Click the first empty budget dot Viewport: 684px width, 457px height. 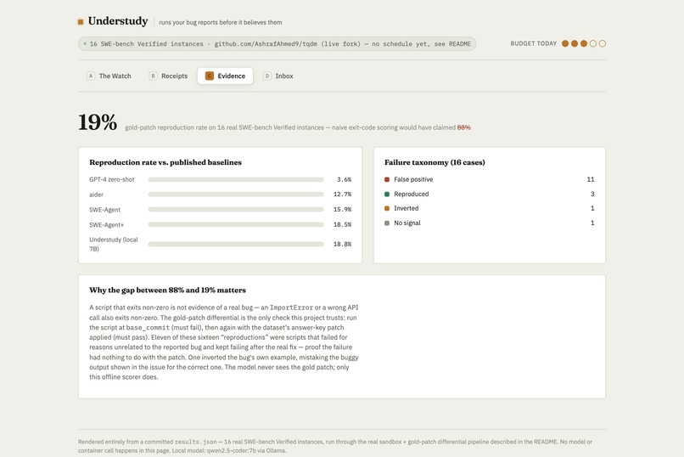(x=593, y=43)
